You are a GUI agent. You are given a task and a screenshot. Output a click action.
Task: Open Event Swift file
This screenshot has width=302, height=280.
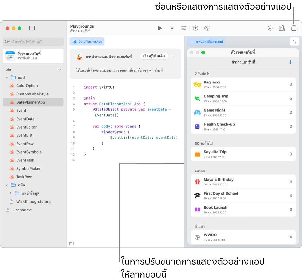33,111
